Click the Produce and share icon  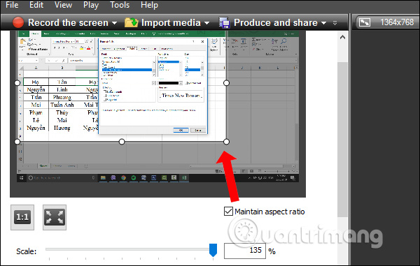[224, 23]
